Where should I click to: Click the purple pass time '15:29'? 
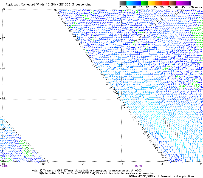138,166
